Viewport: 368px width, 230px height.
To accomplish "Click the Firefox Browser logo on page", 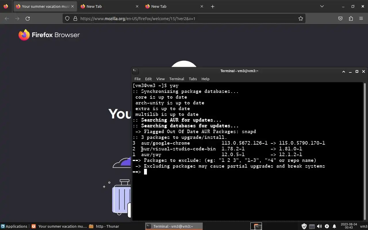I will tap(49, 35).
